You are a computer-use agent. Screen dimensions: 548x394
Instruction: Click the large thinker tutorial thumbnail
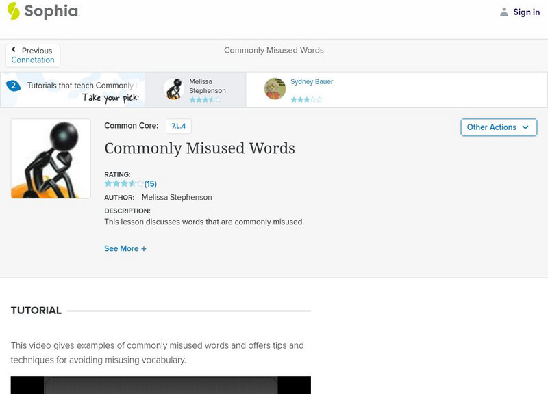pos(51,159)
